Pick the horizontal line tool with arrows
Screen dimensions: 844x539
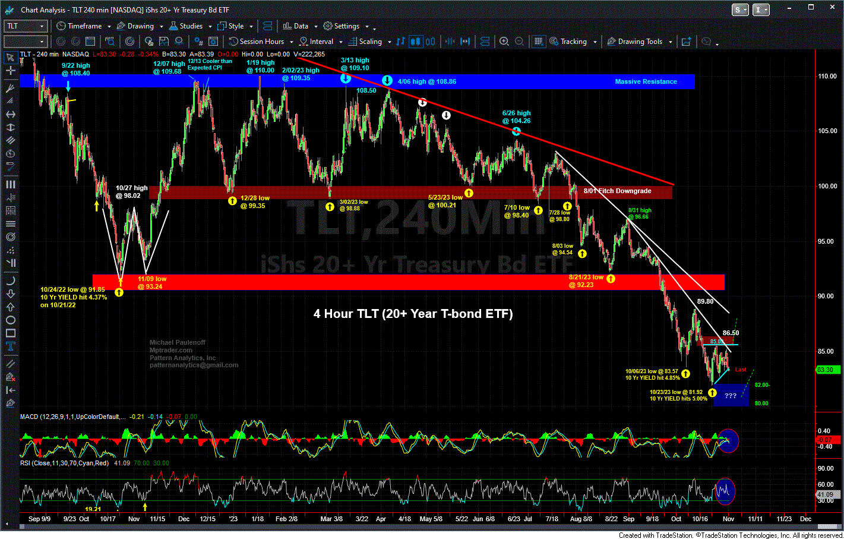tap(10, 114)
